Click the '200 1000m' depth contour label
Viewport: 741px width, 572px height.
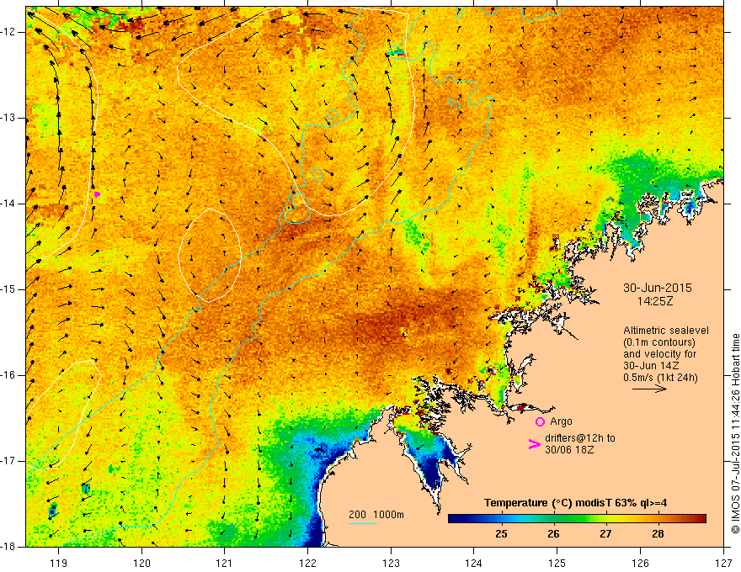376,515
